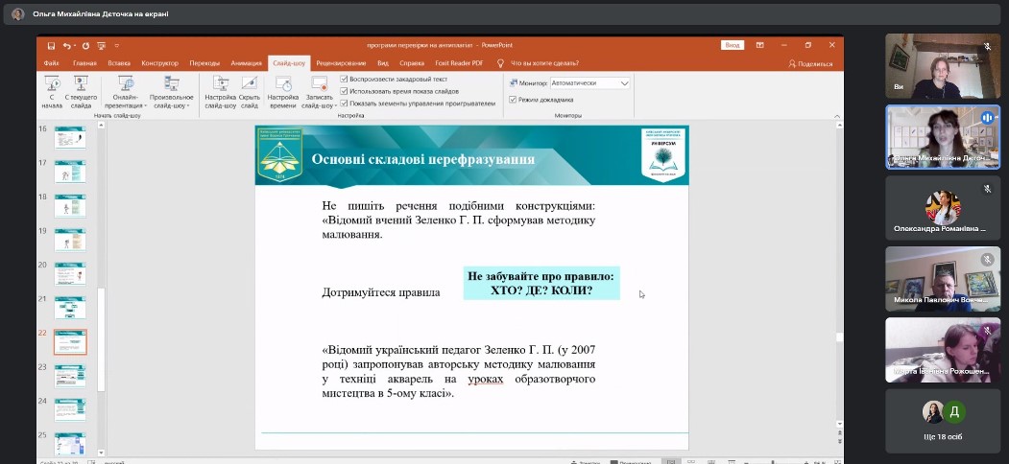Toggle 'Показать элементы управления проигрывателем' checkbox
This screenshot has height=464, width=1009.
pos(344,103)
